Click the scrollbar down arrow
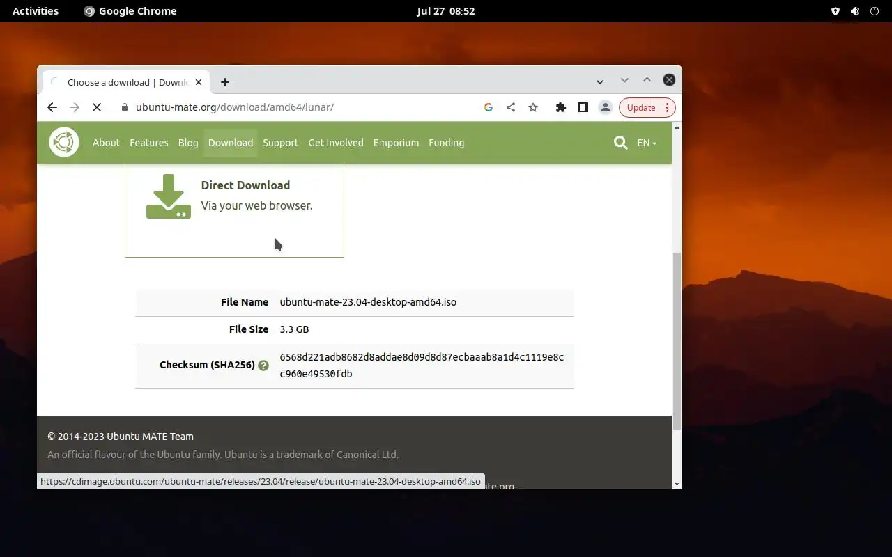Viewport: 892px width, 557px height. (677, 484)
